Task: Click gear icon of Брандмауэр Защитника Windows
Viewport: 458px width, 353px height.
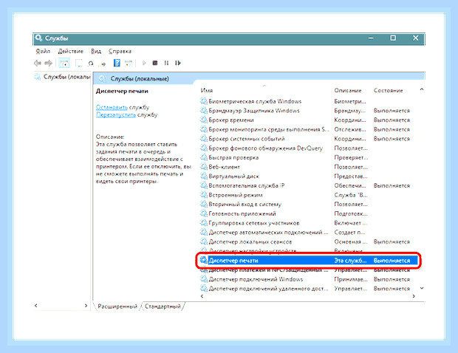Action: [204, 111]
